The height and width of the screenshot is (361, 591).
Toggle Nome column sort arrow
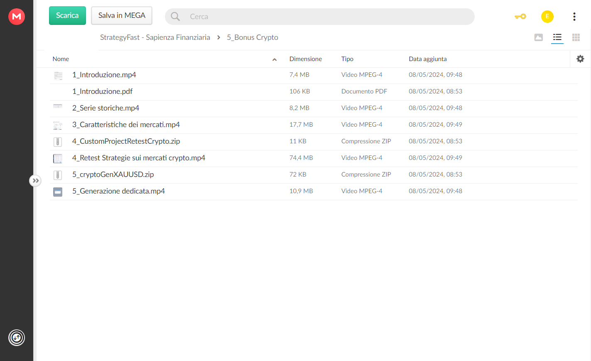275,59
